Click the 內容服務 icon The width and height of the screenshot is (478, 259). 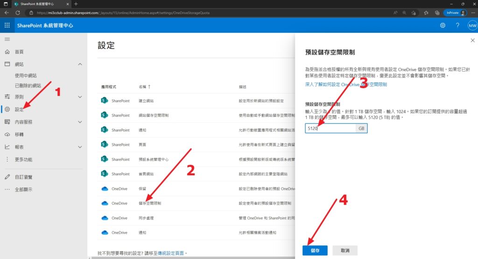click(x=7, y=122)
